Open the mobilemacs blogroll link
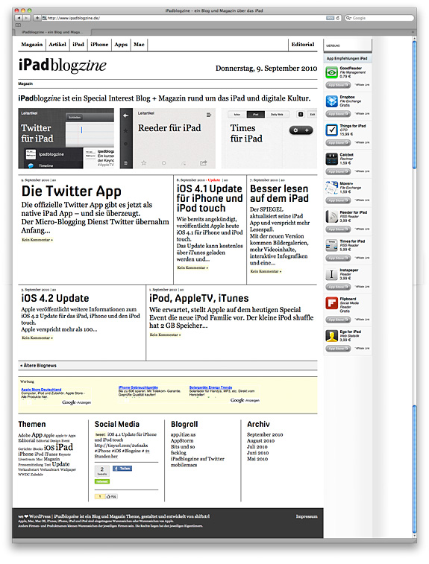The image size is (429, 564). tap(184, 465)
